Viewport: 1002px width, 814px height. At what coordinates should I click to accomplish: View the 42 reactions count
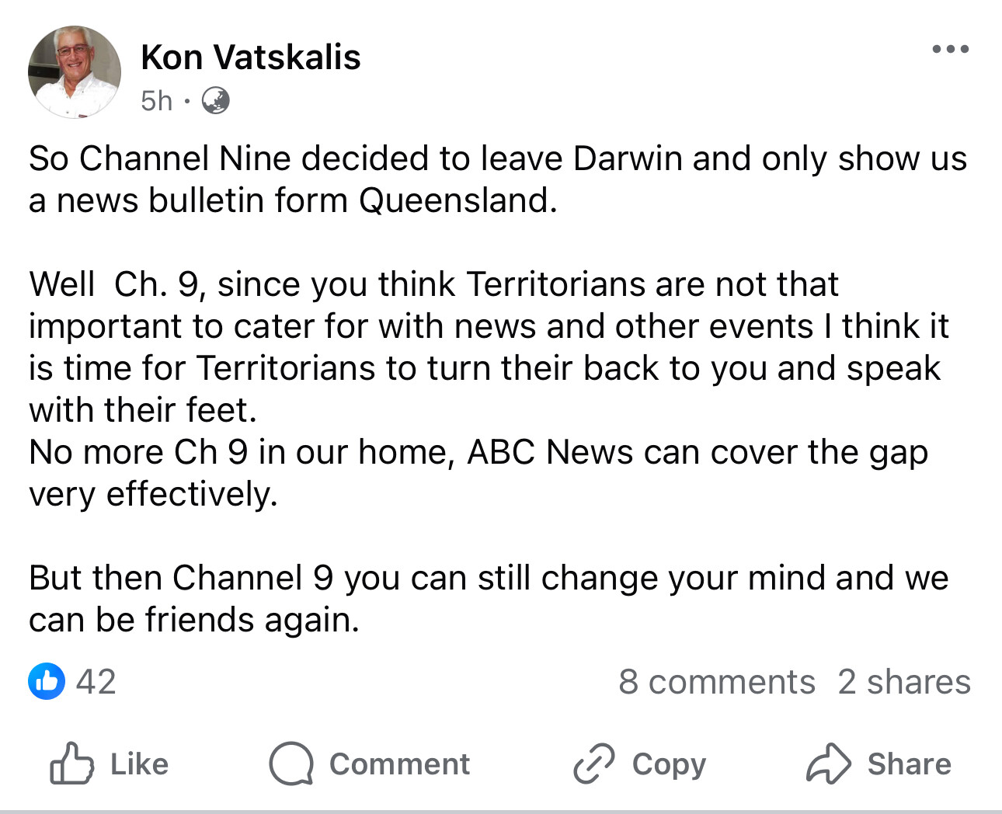click(96, 682)
